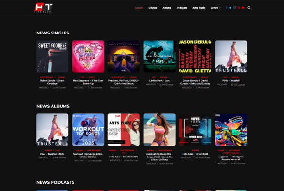Image resolution: width=284 pixels, height=191 pixels.
Task: Open Sweet Goodbye single cover
Action: pyautogui.click(x=53, y=56)
